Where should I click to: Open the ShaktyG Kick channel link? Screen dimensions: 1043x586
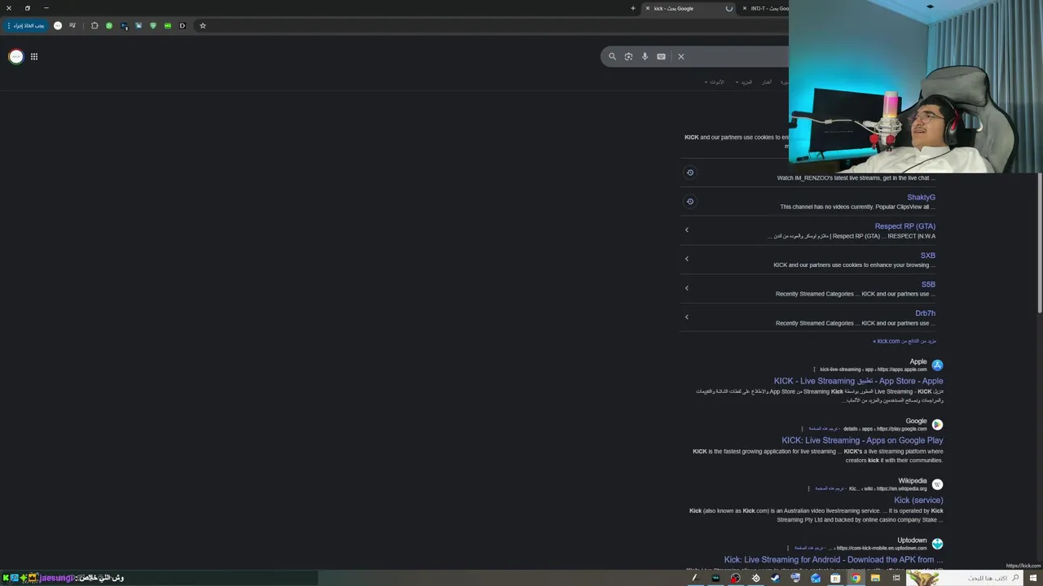921,197
